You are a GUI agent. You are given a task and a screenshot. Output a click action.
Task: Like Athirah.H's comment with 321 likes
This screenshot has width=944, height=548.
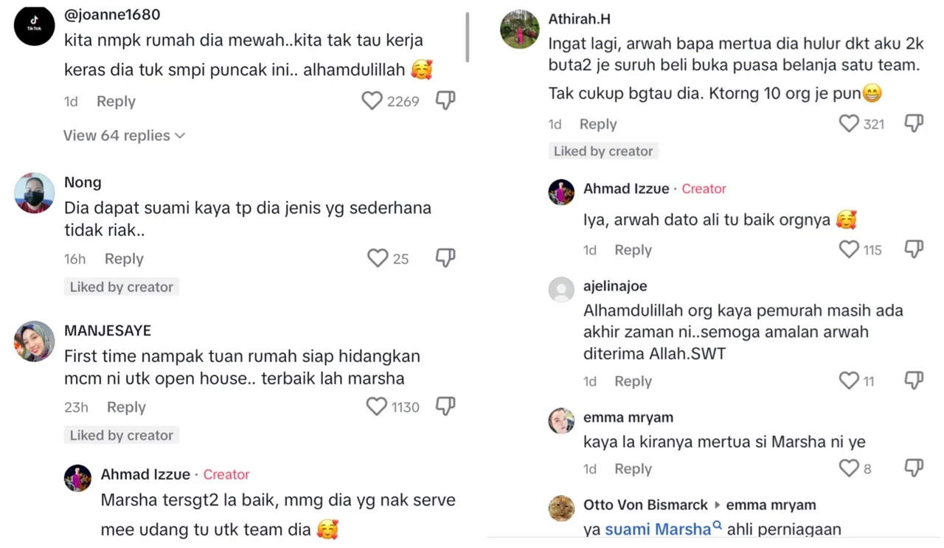point(849,124)
